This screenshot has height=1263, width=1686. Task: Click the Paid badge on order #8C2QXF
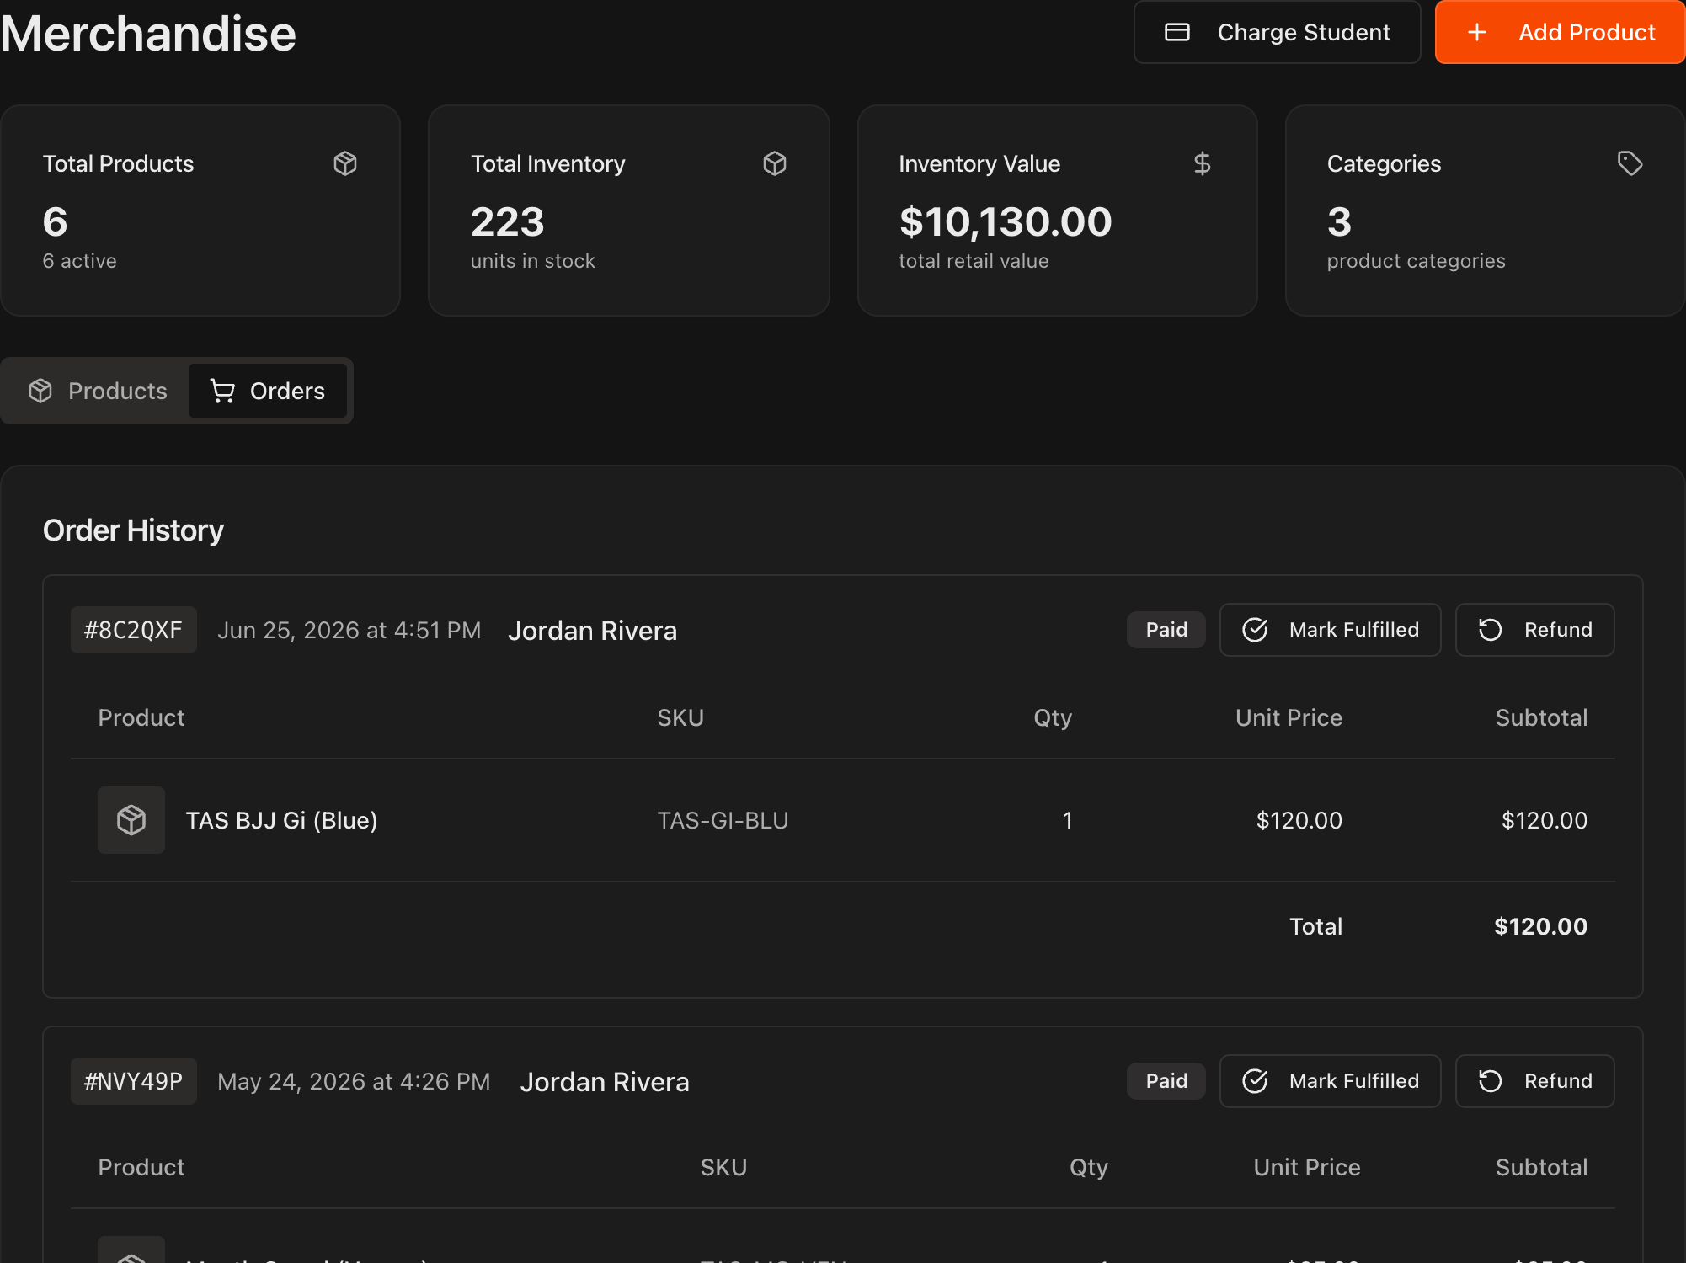(x=1166, y=630)
